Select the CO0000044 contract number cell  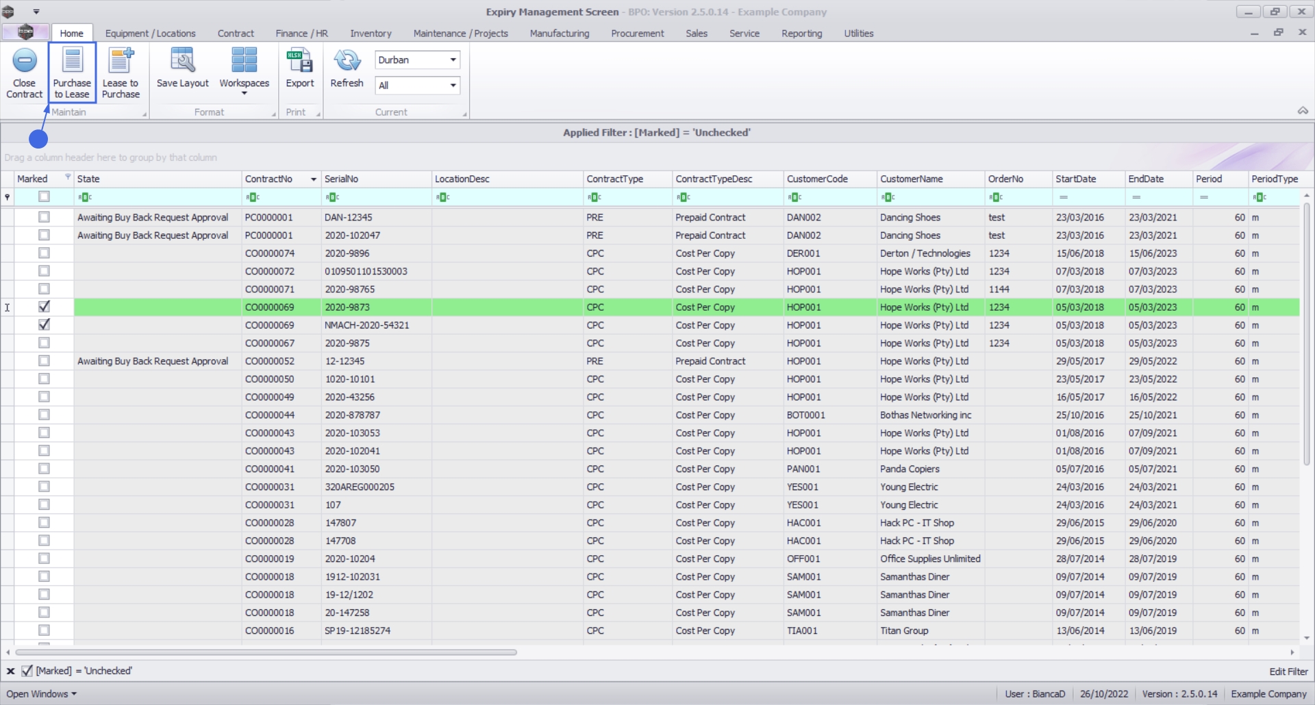coord(281,415)
